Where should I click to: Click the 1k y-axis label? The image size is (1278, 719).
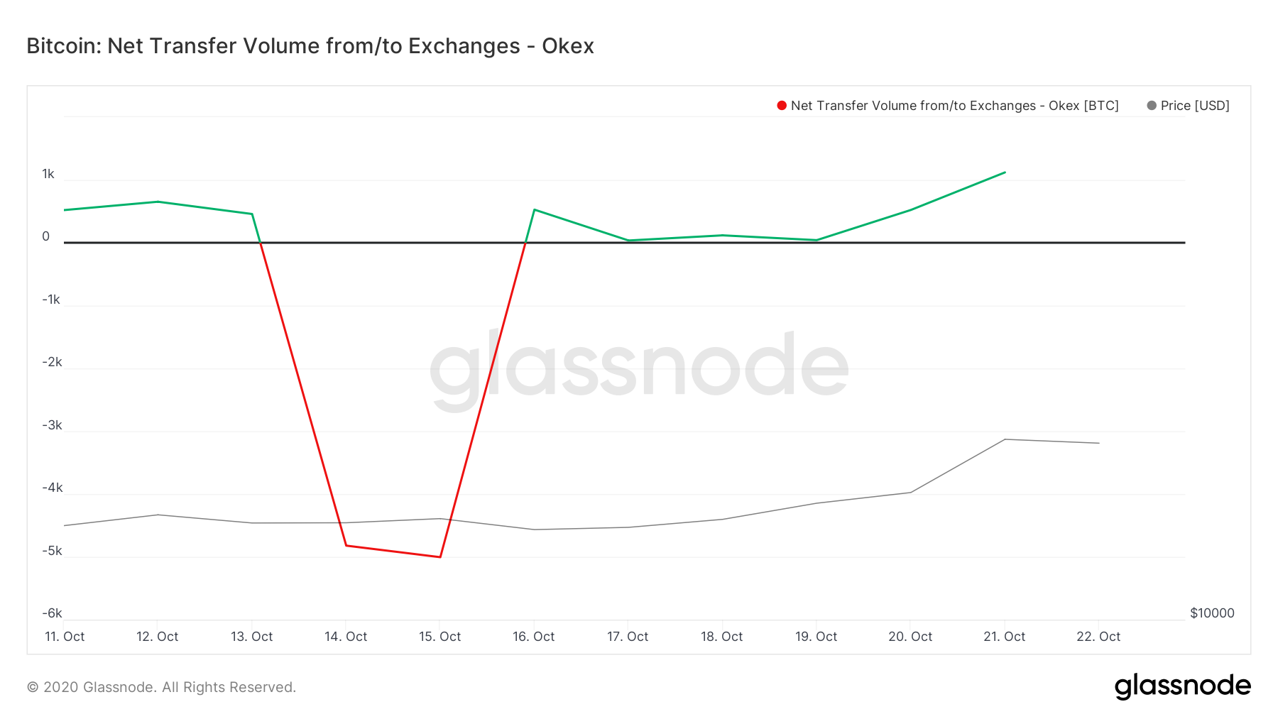click(48, 174)
